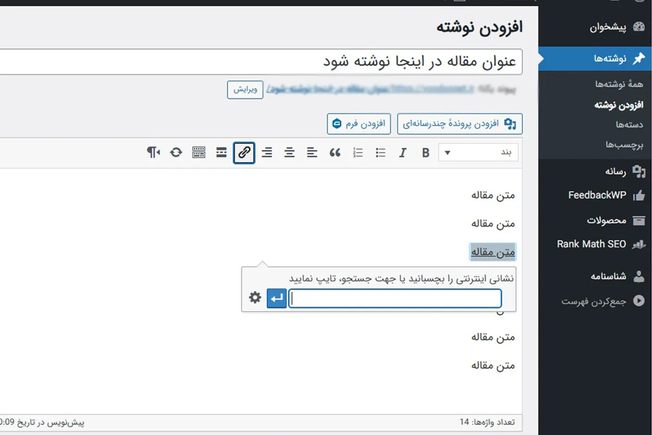Screen dimensions: 652x435
Task: Click the word count تعداد واژه‌ها: 14
Action: pyautogui.click(x=487, y=422)
